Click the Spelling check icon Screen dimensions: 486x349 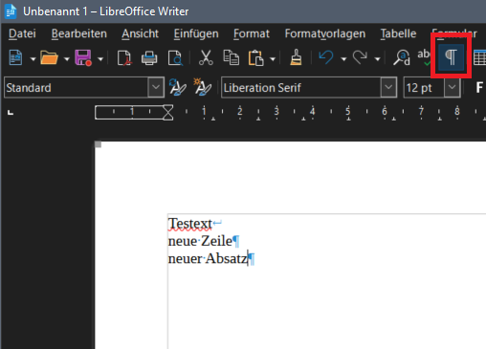point(424,57)
